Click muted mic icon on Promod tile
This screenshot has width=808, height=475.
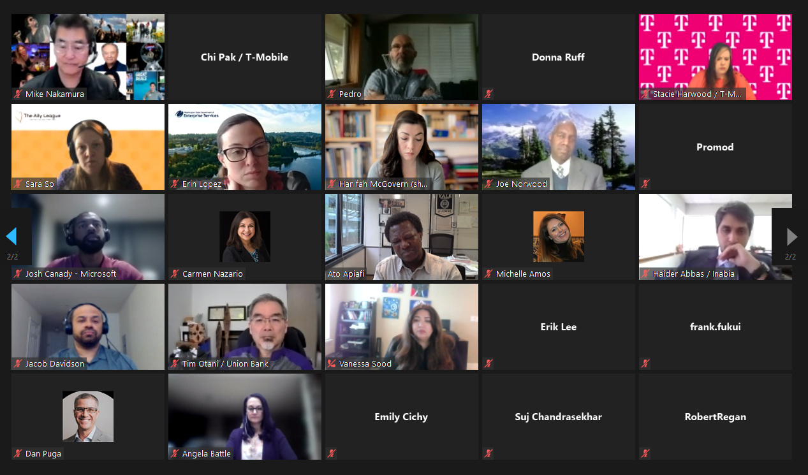pos(645,184)
